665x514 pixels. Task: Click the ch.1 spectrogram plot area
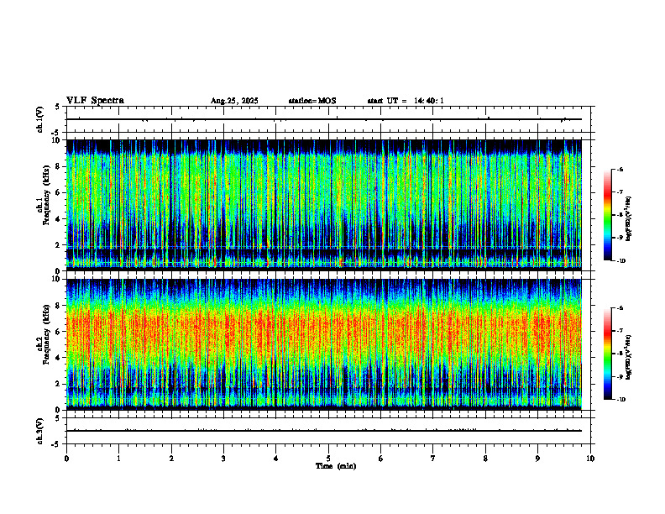click(x=324, y=205)
